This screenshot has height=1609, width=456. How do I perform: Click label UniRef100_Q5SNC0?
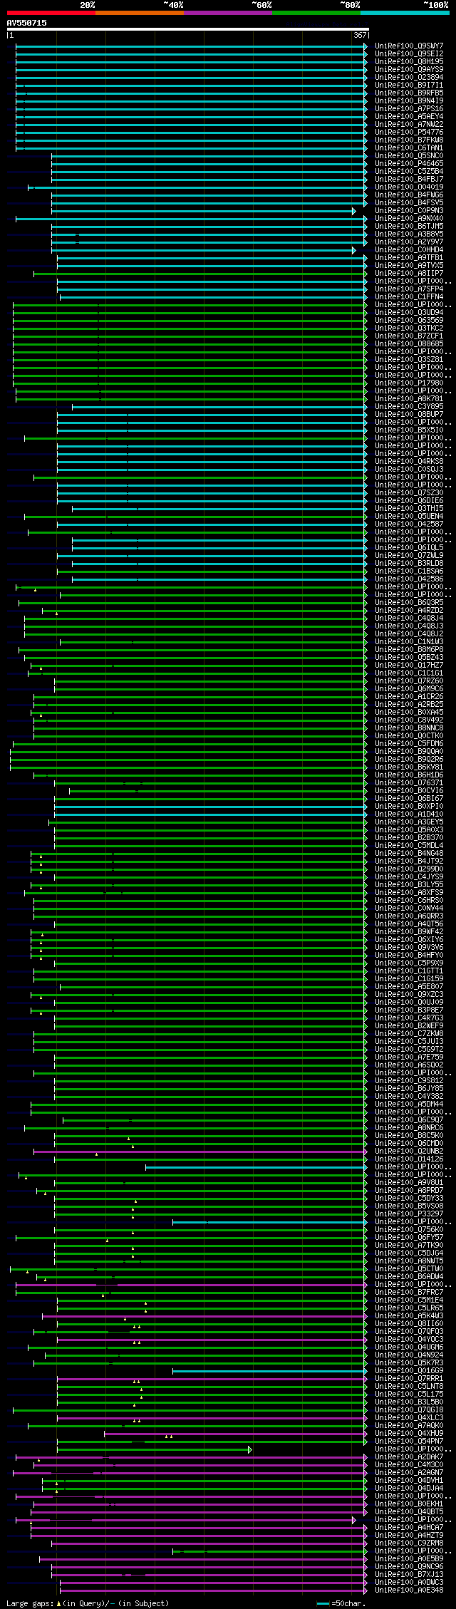click(x=409, y=155)
